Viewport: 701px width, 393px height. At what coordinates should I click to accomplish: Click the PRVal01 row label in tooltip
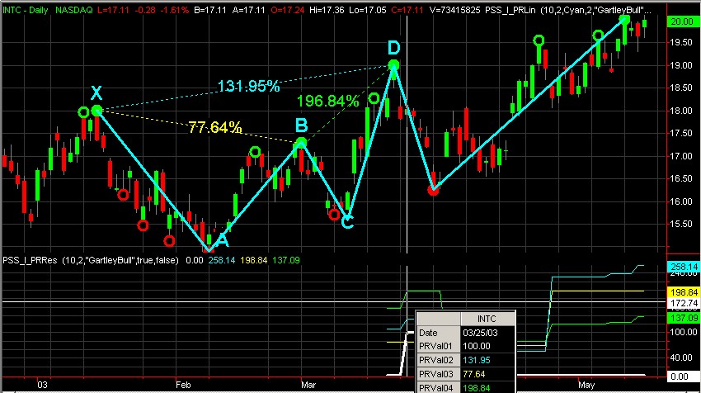(x=435, y=346)
